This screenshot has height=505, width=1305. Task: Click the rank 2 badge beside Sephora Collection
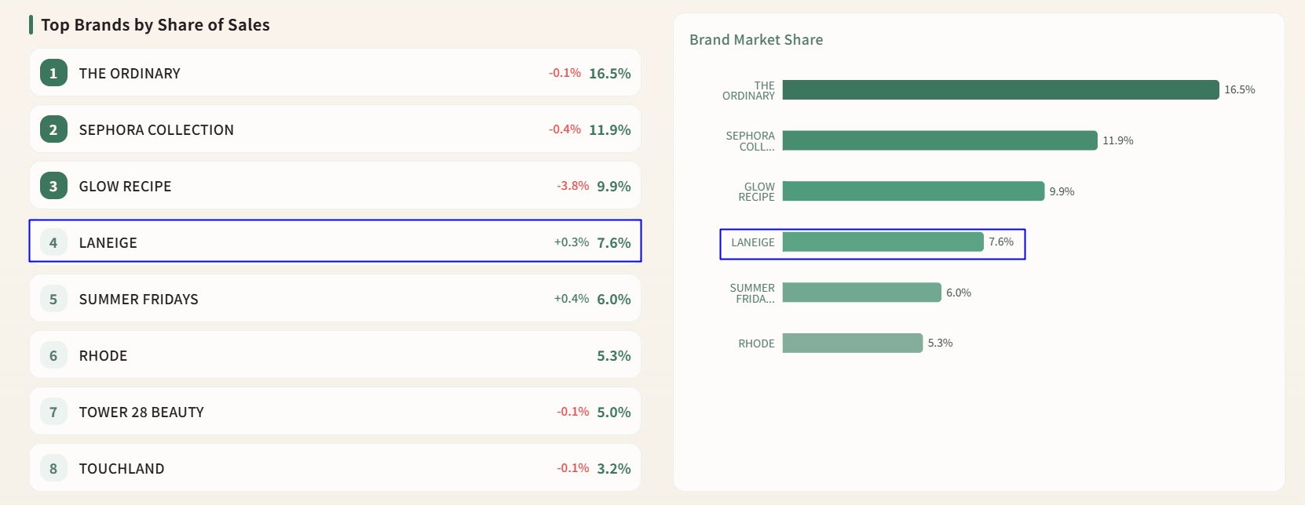(x=53, y=129)
